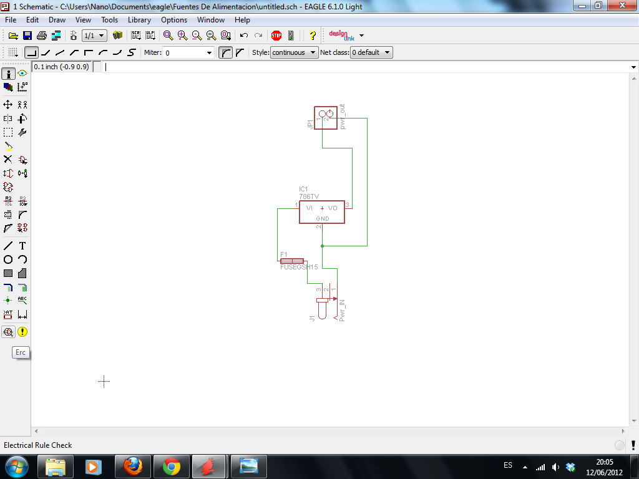Select the Pinswap tool
The width and height of the screenshot is (639, 479).
click(x=8, y=173)
